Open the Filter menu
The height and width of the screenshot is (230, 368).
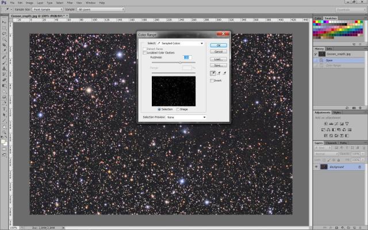[70, 3]
